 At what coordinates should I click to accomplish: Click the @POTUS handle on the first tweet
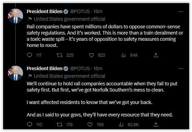click(x=80, y=11)
